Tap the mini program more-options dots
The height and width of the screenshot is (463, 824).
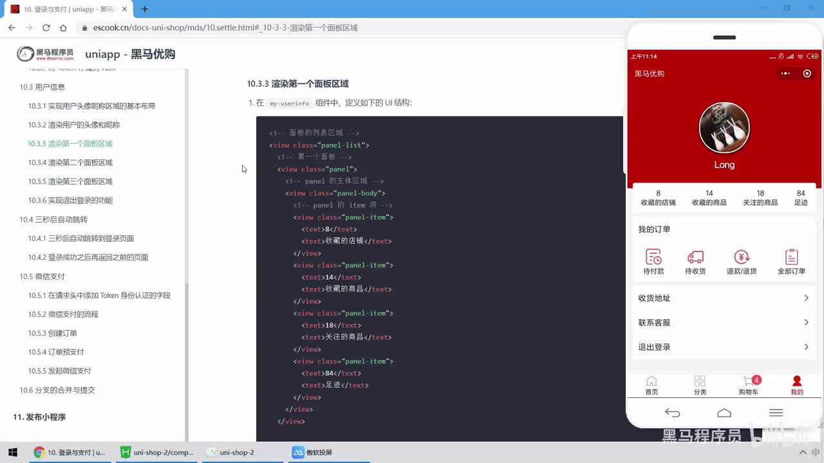(x=785, y=73)
